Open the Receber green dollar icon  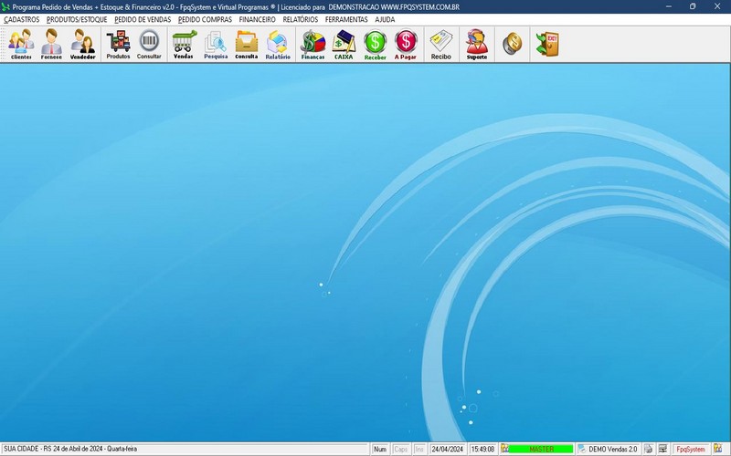tap(375, 43)
